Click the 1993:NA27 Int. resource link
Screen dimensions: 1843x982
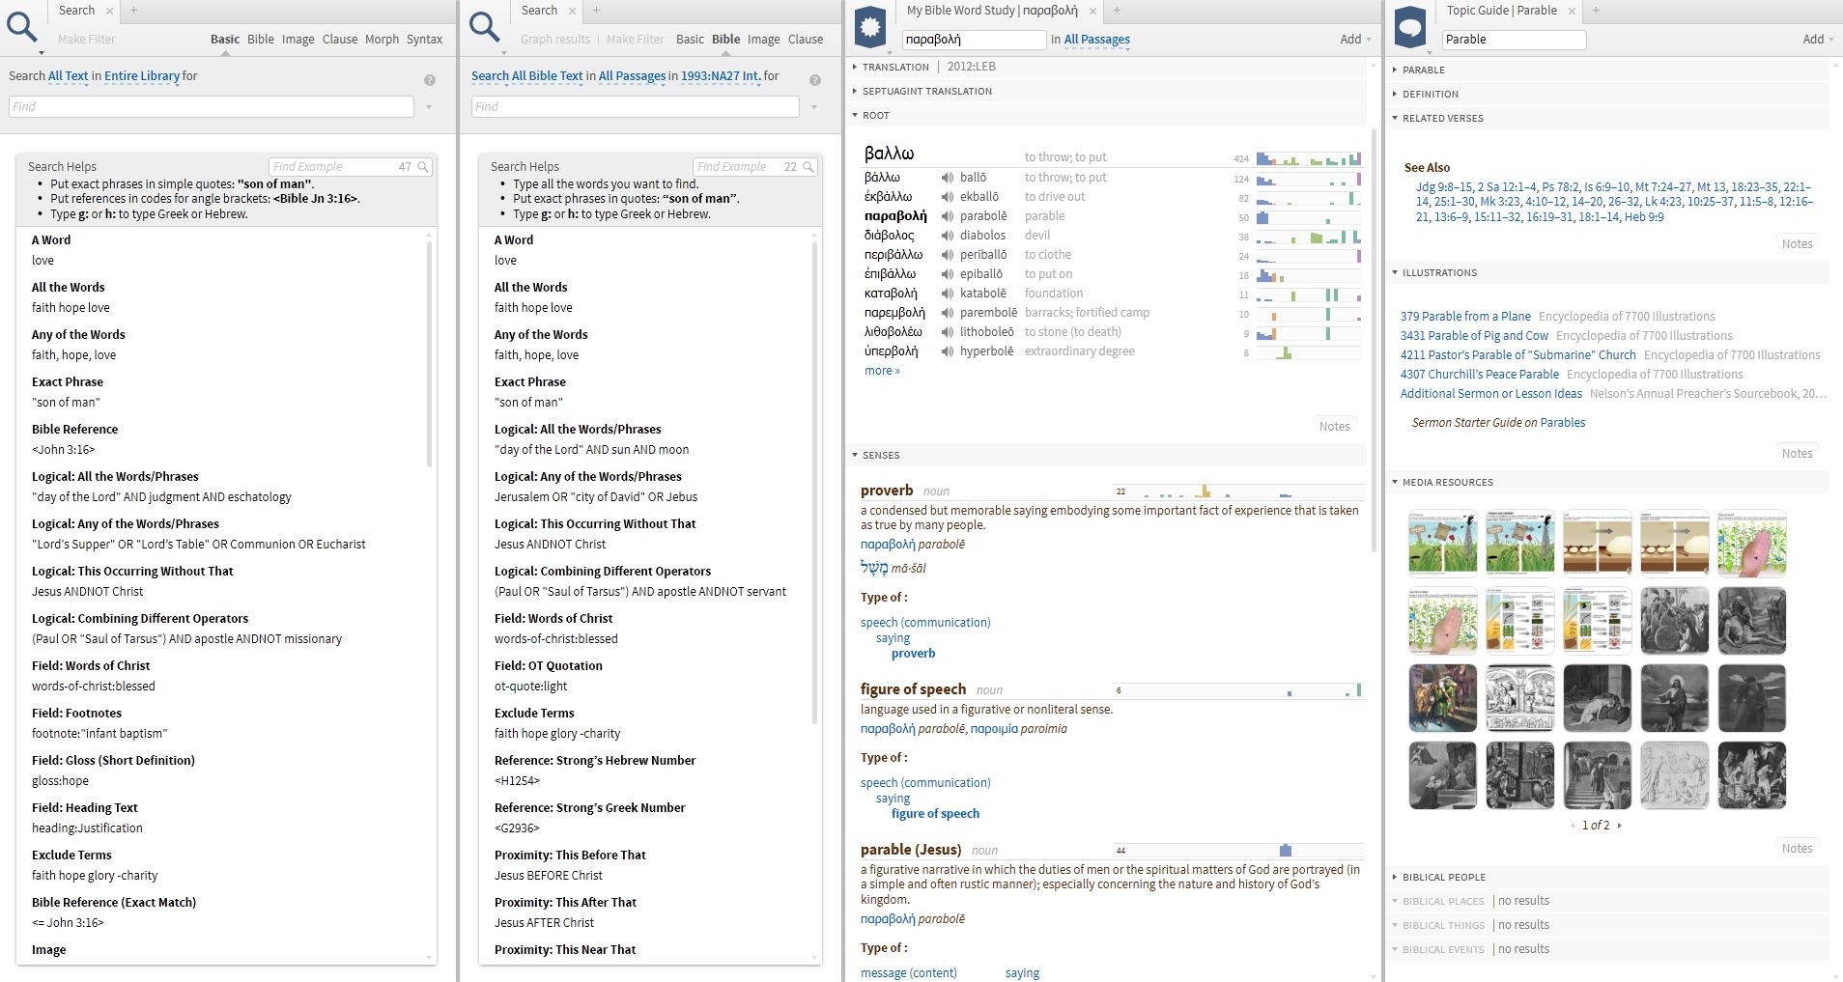[x=721, y=76]
